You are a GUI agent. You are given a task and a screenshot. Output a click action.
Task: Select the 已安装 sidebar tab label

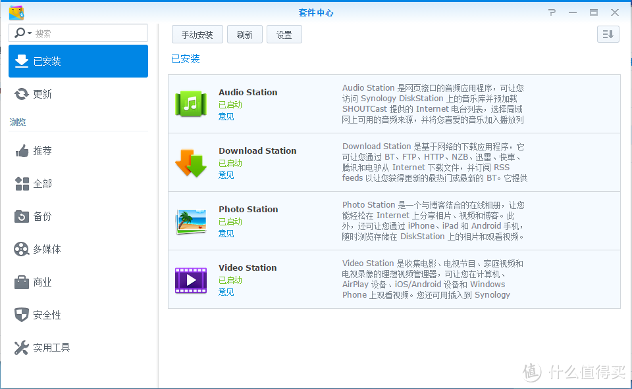coord(47,61)
